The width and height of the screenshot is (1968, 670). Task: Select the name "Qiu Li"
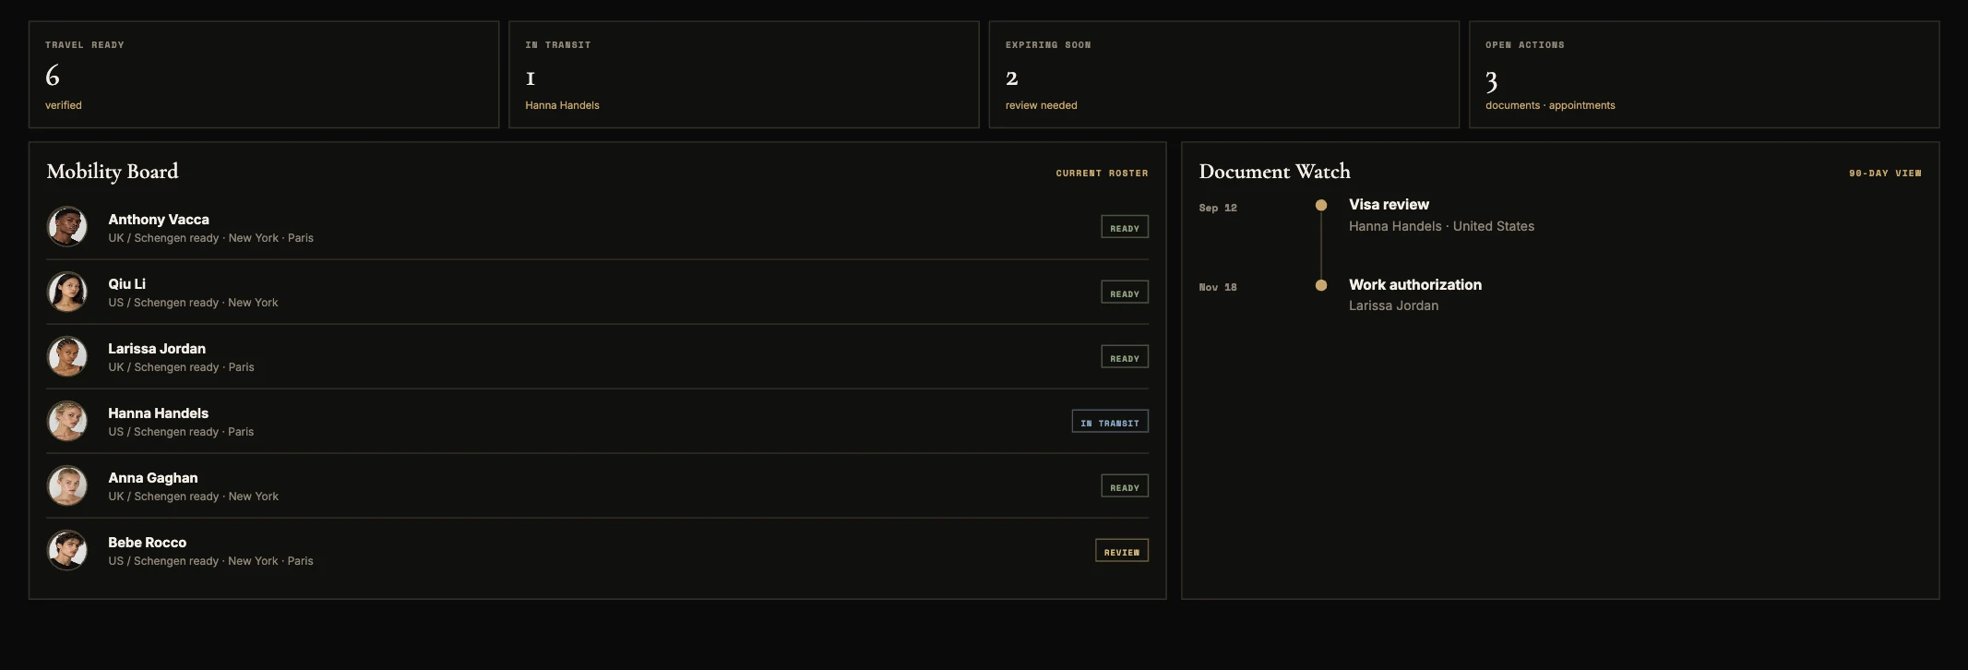[x=127, y=284]
